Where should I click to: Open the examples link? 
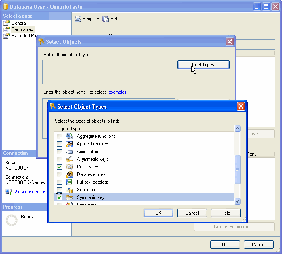[117, 92]
